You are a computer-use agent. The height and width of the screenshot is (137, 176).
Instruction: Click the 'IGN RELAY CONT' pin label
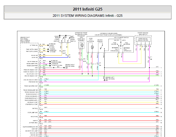click(x=33, y=102)
